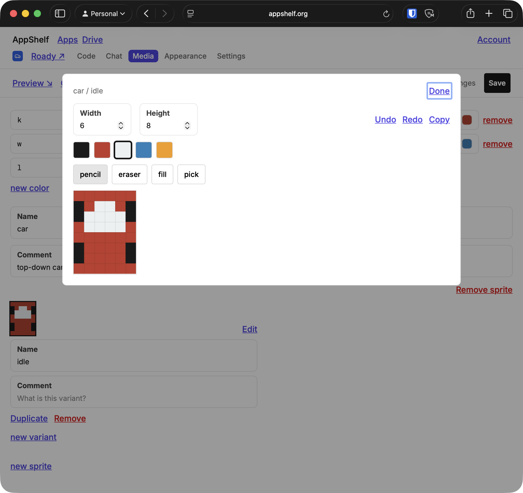
Task: Switch to the eraser tool
Action: [129, 174]
